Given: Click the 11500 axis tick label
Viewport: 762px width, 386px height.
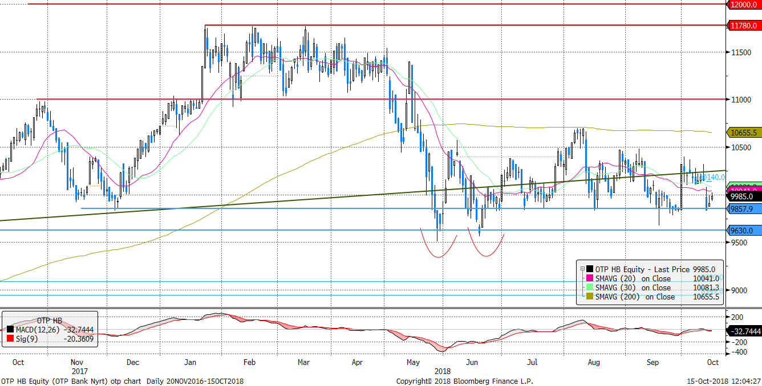Looking at the screenshot, I should 740,52.
